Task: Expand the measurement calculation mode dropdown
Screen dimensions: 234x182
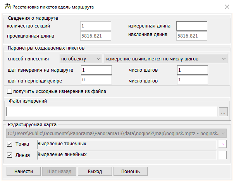Action: click(166, 59)
